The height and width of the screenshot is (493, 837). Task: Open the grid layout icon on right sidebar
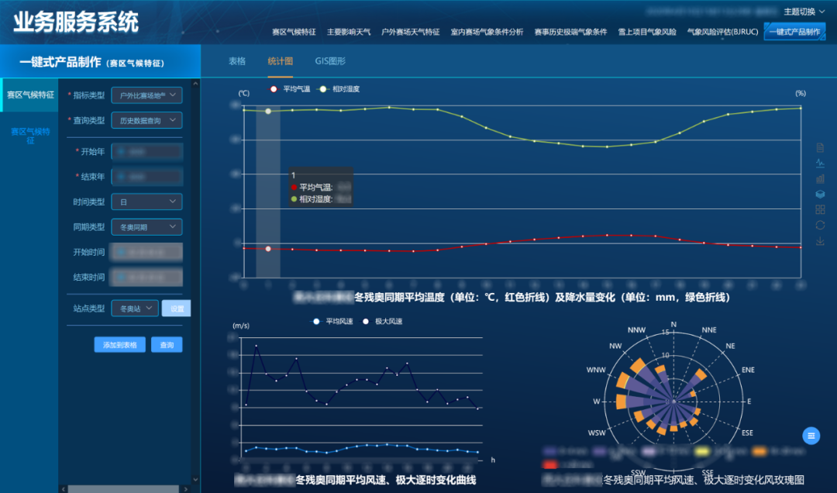pos(820,209)
